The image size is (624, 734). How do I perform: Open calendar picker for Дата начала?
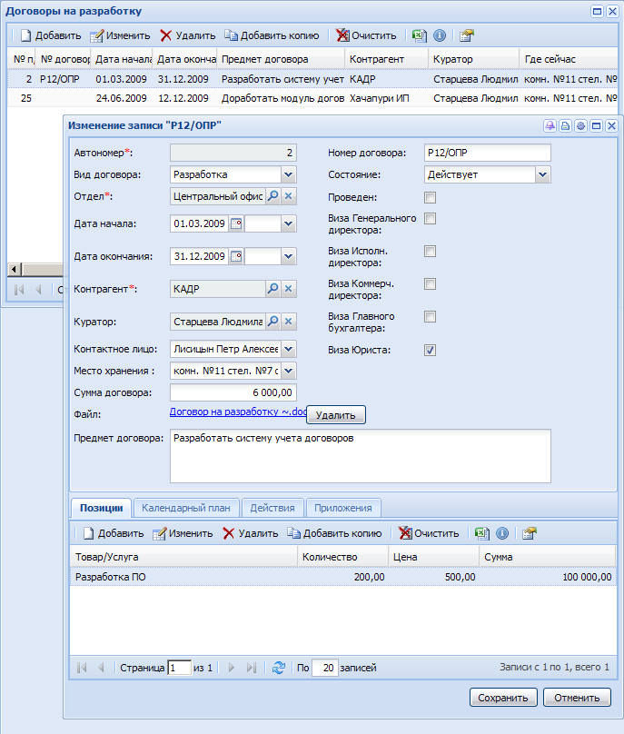pyautogui.click(x=236, y=223)
